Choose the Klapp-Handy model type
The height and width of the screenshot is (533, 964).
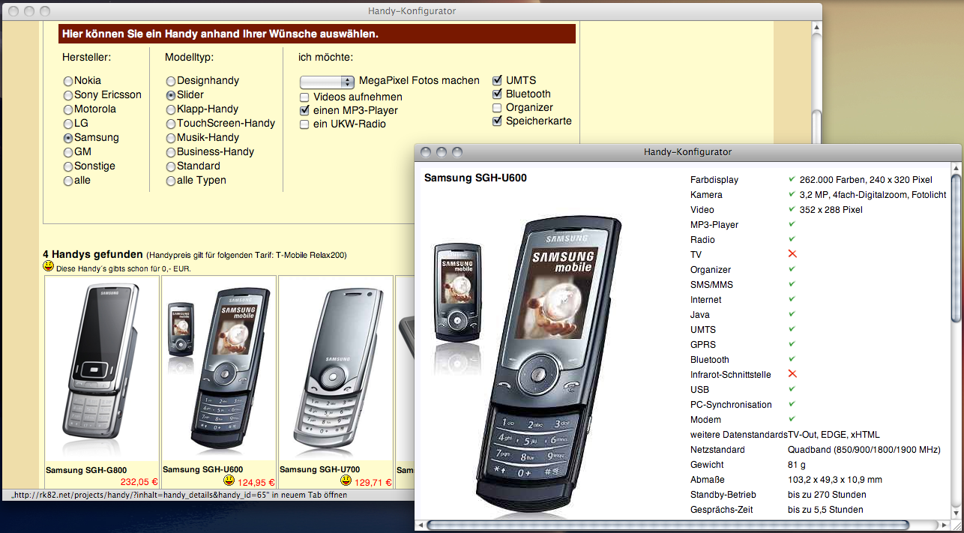[x=171, y=109]
